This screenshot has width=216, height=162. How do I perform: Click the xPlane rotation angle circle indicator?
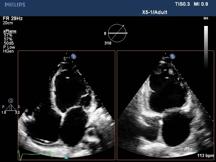point(117,33)
